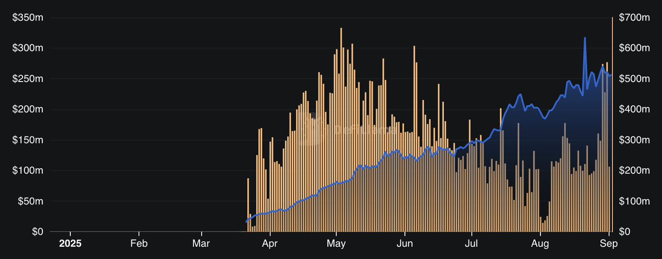
Task: Select the Mar label on the x-axis
Action: [x=201, y=242]
